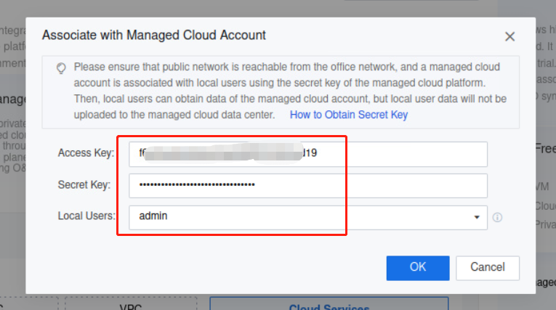
Task: Click the dialog title 'Associate with Managed Cloud Account'
Action: [x=154, y=36]
